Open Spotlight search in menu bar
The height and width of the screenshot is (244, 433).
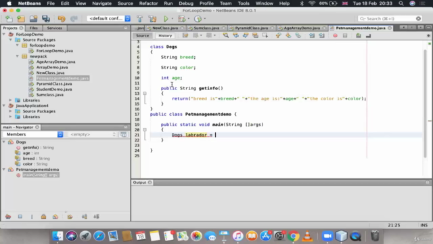401,3
